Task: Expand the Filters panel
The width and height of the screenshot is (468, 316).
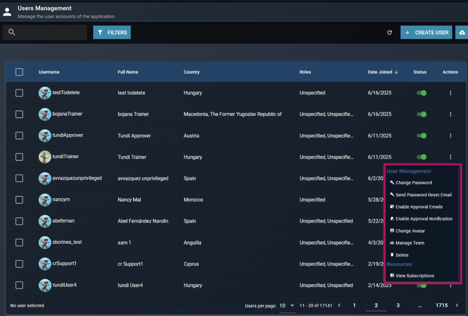Action: [111, 32]
